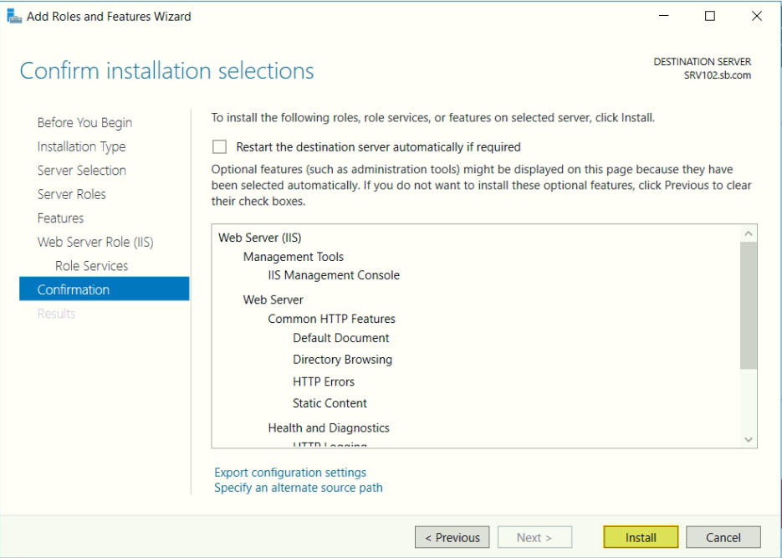Open Export configuration settings link

click(x=290, y=472)
